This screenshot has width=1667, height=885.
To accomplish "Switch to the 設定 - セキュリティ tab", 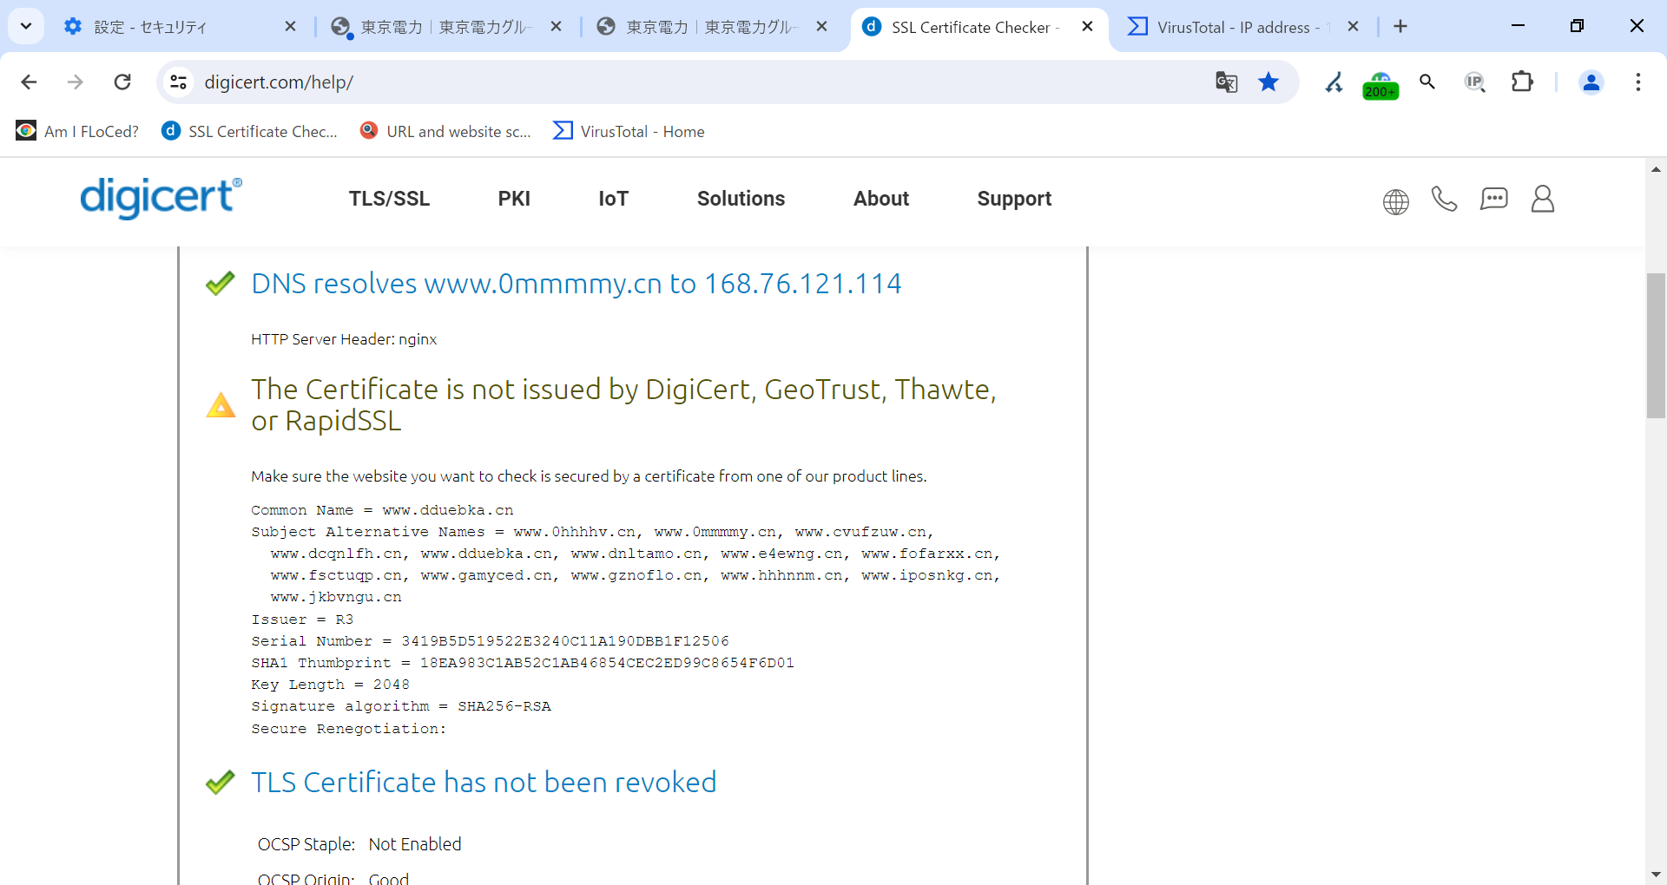I will pos(181,27).
